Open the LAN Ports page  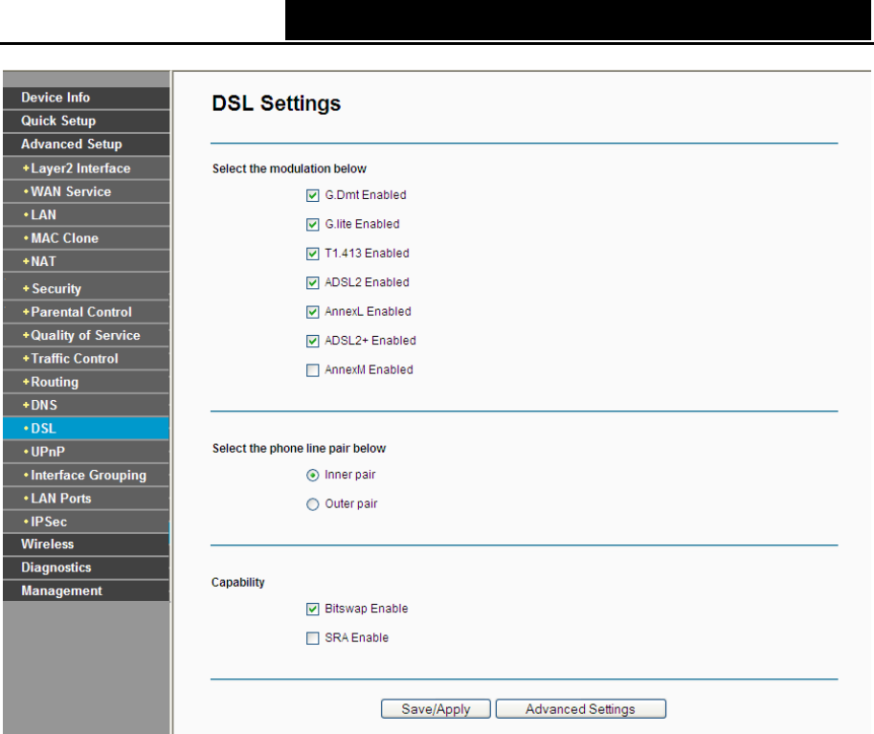coord(86,499)
